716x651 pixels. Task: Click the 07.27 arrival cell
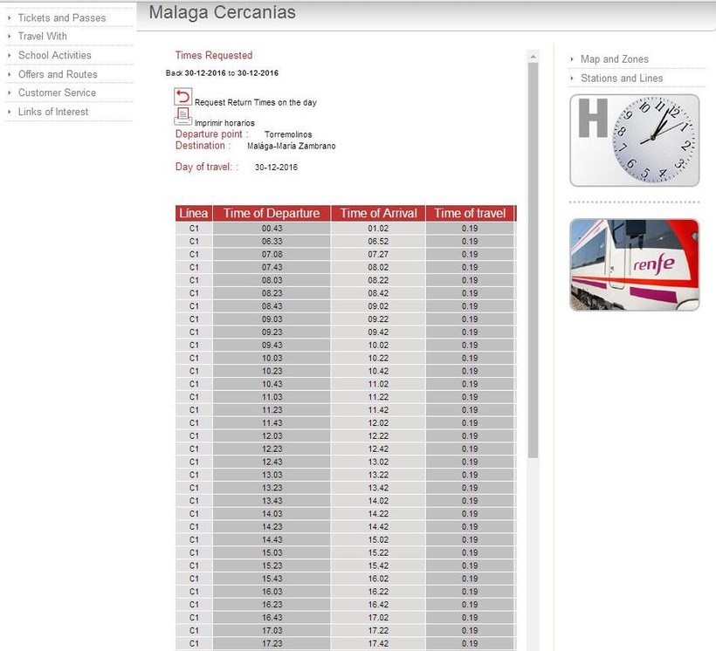(379, 254)
